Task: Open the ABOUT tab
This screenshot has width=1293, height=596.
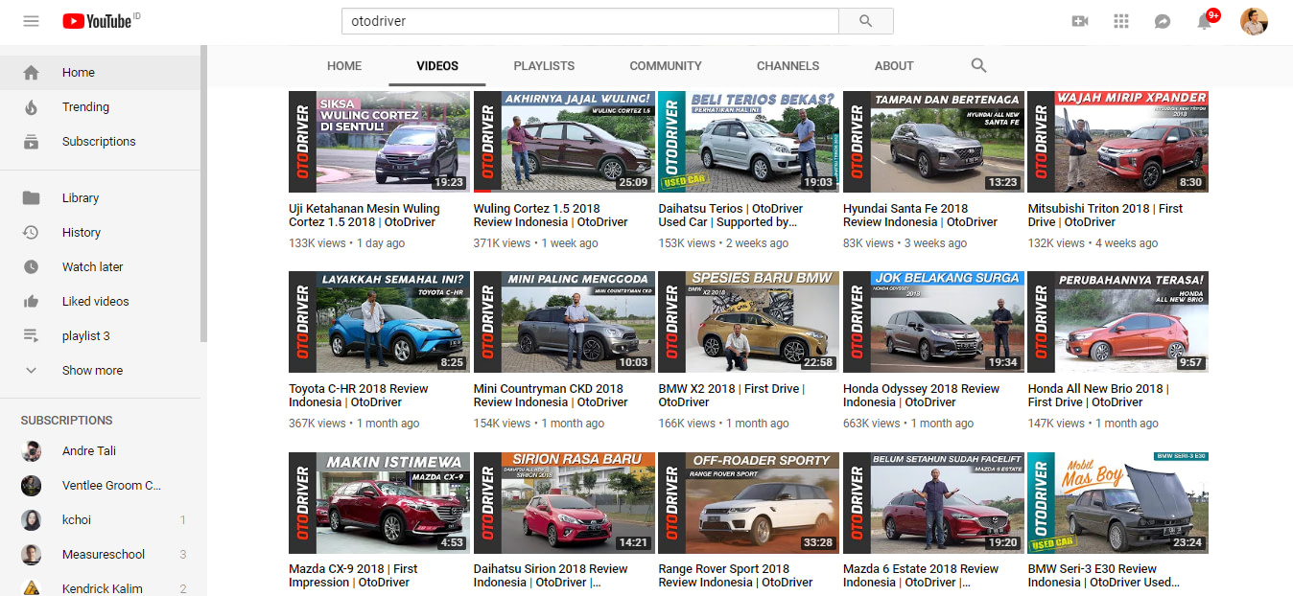Action: (x=894, y=66)
